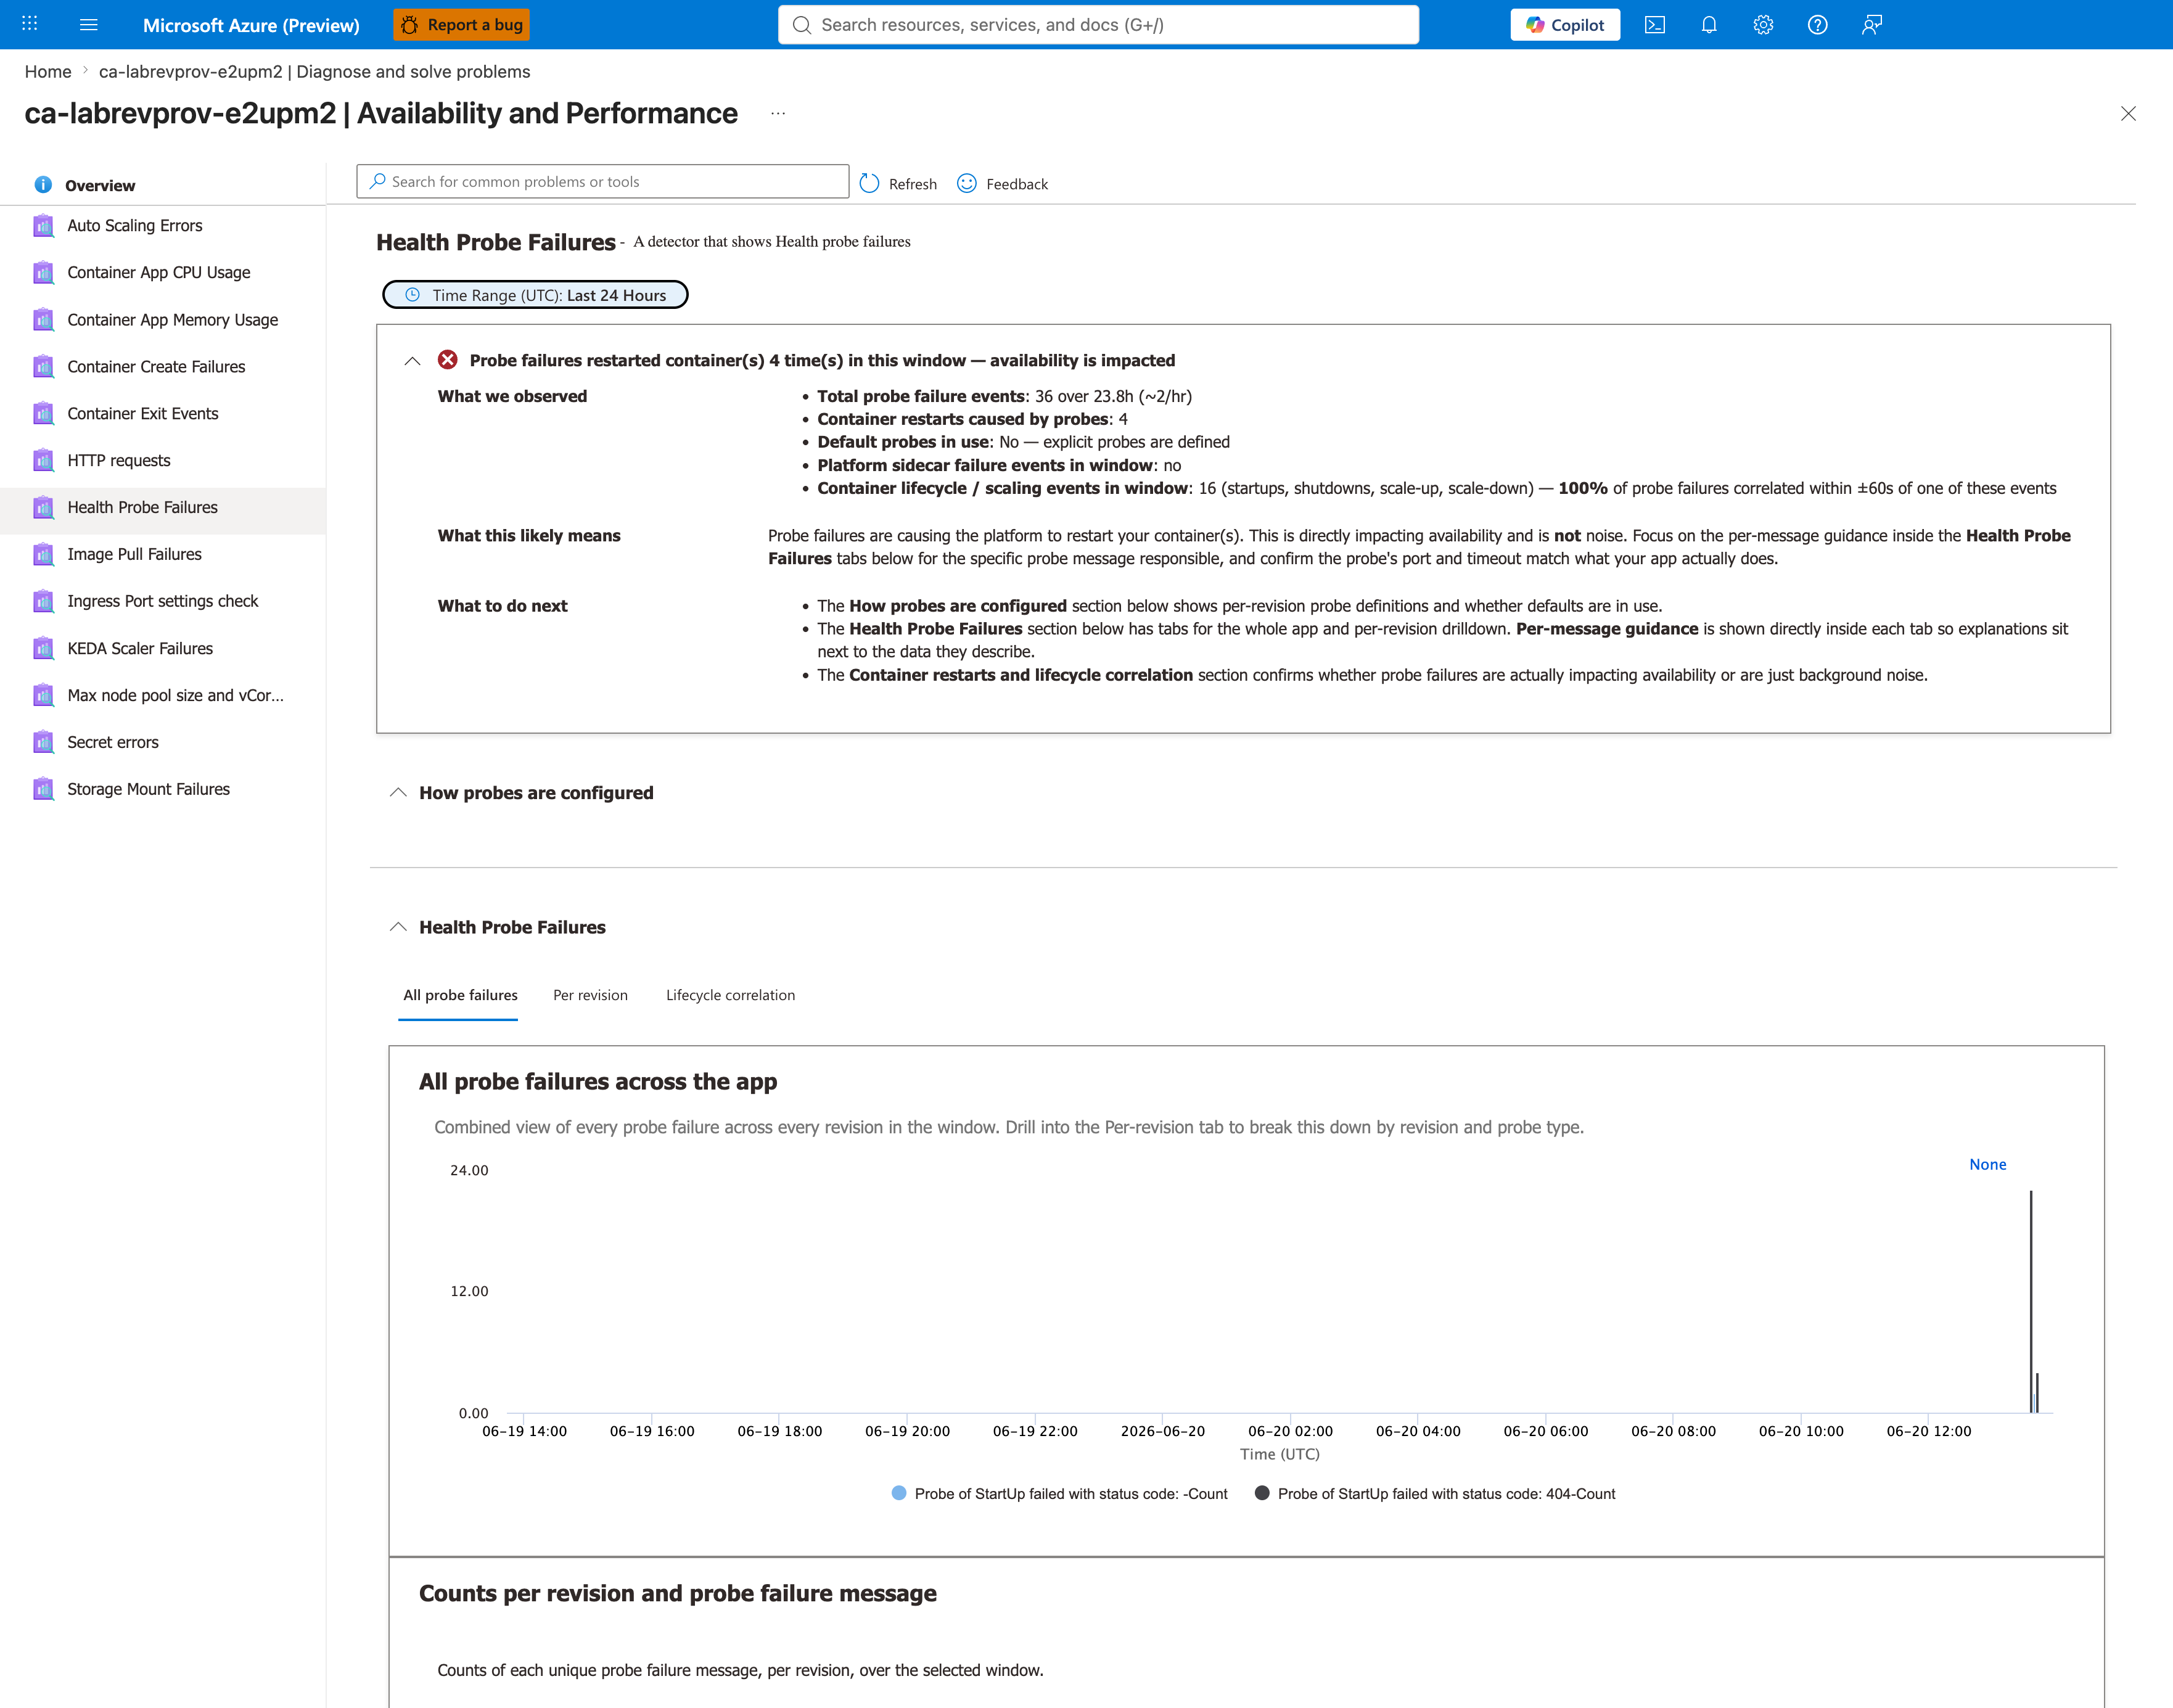Open the Time Range Last 24 Hours picker
This screenshot has width=2173, height=1708.
(535, 295)
